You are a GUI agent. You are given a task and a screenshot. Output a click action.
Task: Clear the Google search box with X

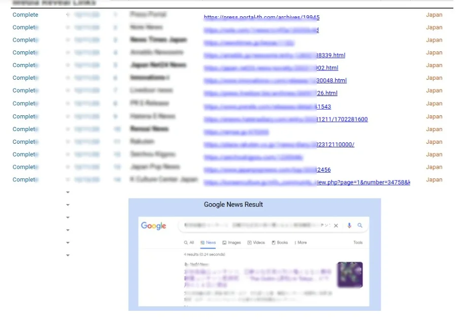(x=336, y=226)
